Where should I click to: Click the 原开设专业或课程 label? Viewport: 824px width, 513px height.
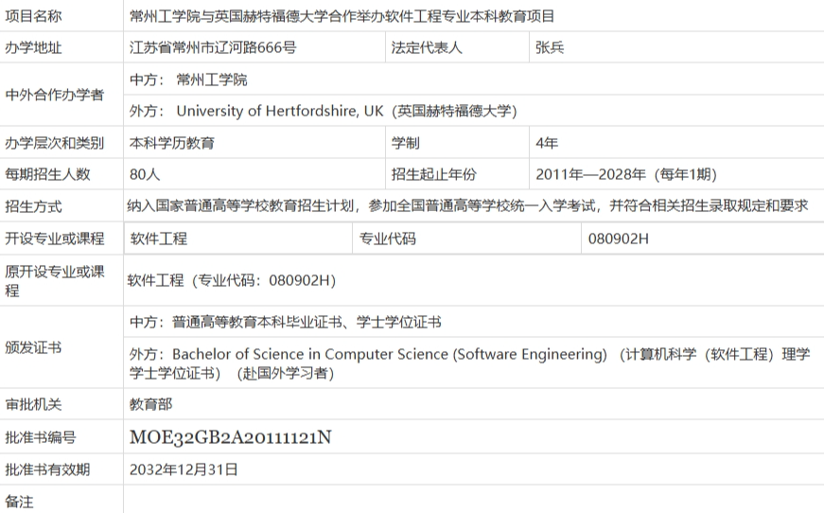tap(55, 281)
